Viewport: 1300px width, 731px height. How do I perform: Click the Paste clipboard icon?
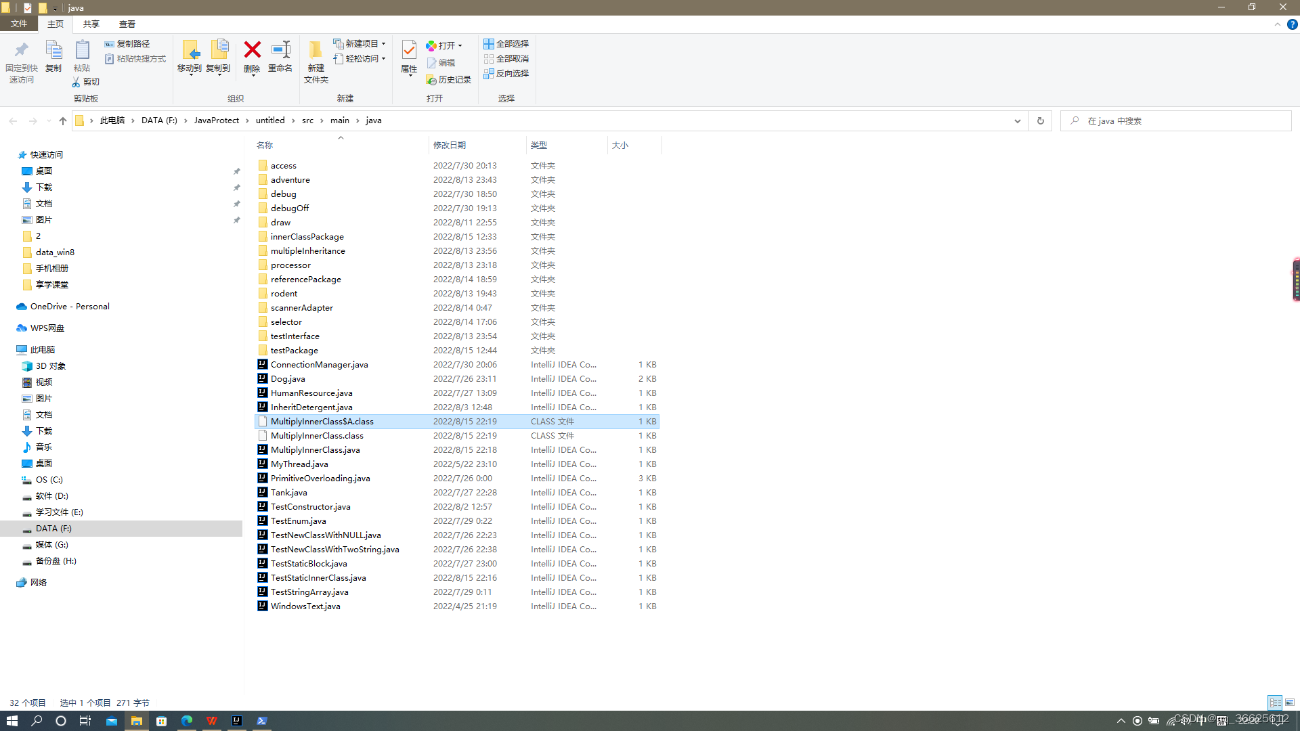[x=82, y=50]
